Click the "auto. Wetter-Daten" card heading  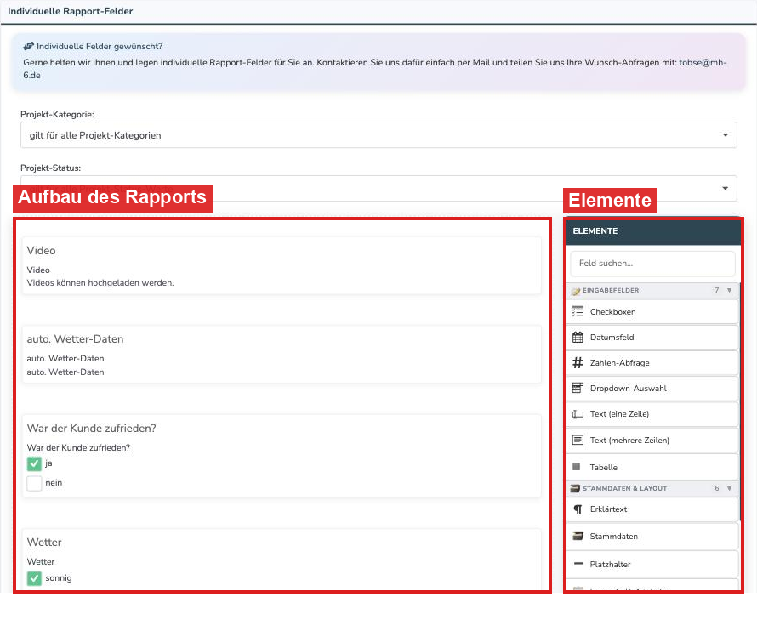76,339
